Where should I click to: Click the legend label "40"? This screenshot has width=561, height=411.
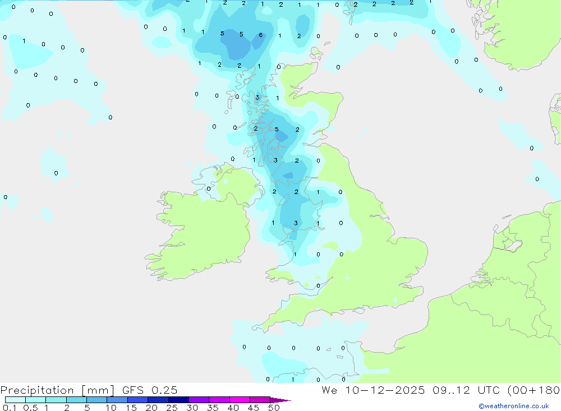click(233, 408)
